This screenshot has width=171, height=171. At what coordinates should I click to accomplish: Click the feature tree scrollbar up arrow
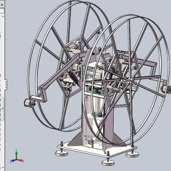(3, 16)
